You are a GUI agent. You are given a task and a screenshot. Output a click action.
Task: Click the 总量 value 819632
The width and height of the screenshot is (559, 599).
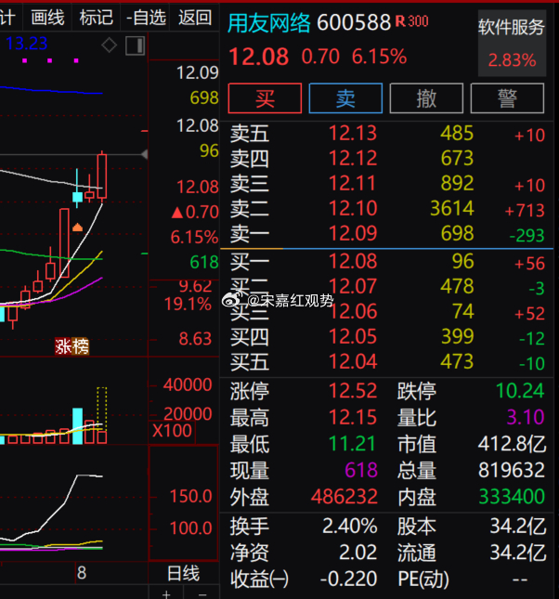point(512,470)
